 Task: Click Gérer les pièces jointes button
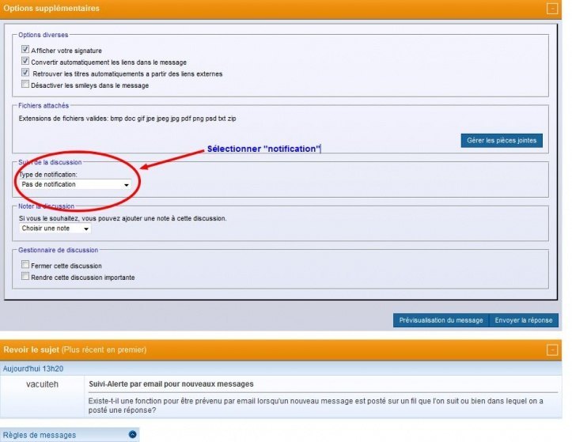pos(501,140)
